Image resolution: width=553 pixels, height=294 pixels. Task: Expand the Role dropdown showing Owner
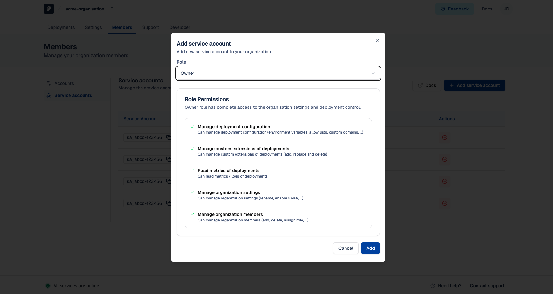click(278, 73)
